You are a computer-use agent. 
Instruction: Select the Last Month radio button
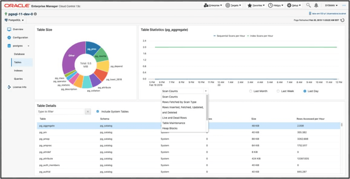pos(251,91)
